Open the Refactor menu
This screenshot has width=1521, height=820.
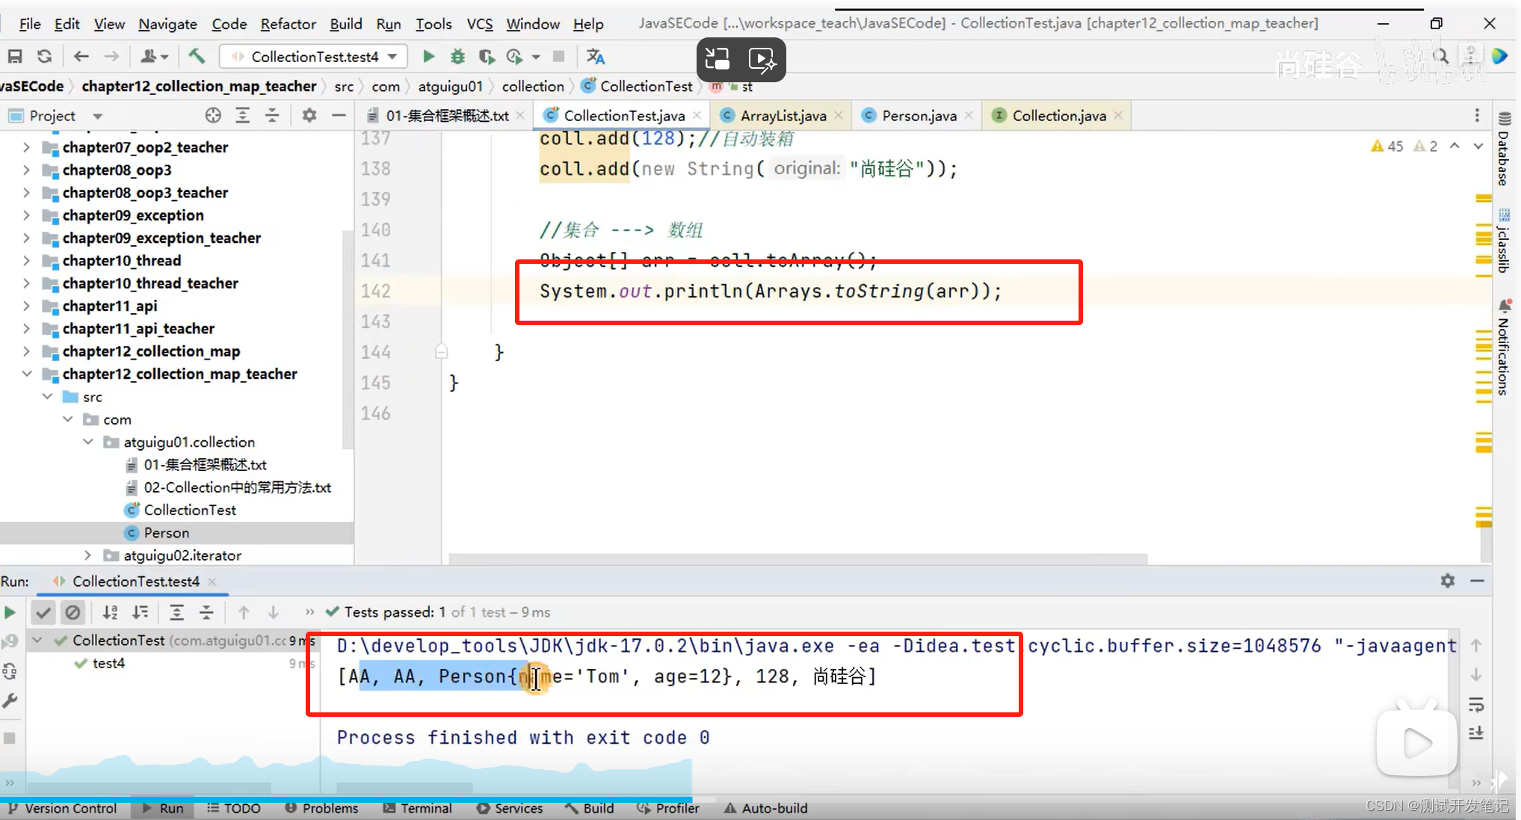(x=288, y=24)
